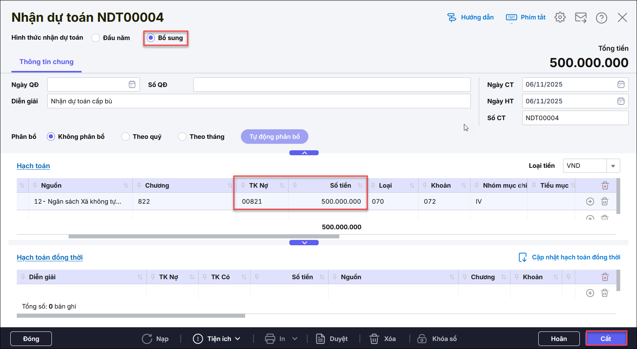637x349 pixels.
Task: Select Theo tháng allocation option
Action: pos(182,137)
